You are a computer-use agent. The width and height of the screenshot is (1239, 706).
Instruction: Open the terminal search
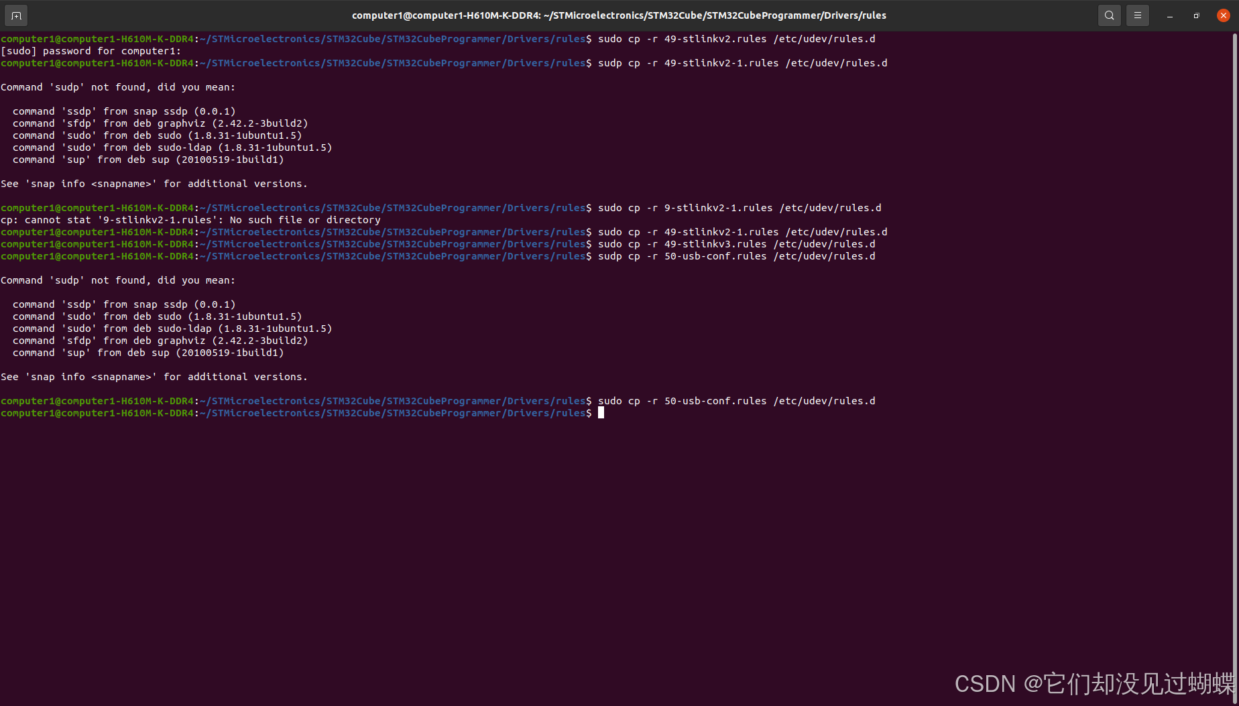point(1109,15)
